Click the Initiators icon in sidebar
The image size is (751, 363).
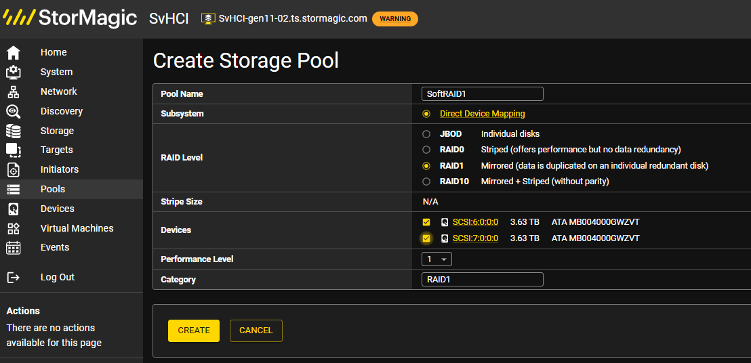pos(13,169)
